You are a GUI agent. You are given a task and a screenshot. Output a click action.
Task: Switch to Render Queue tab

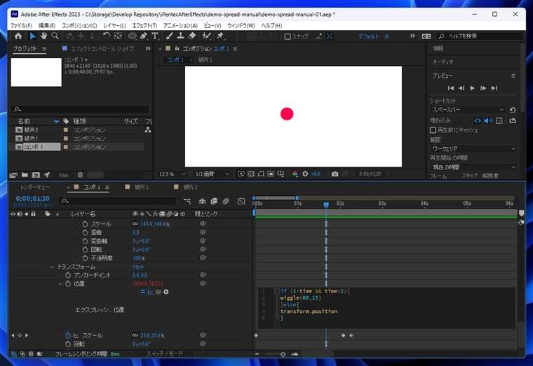point(35,188)
